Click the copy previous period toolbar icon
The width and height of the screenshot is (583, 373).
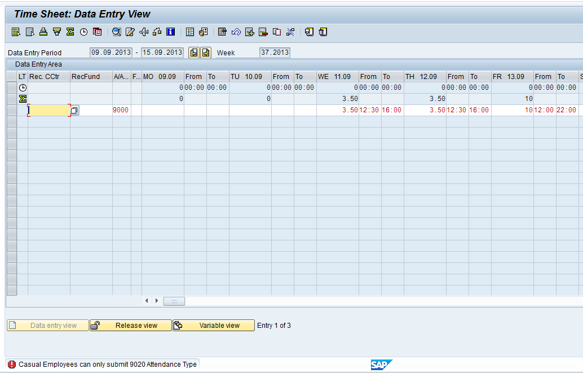pos(310,32)
